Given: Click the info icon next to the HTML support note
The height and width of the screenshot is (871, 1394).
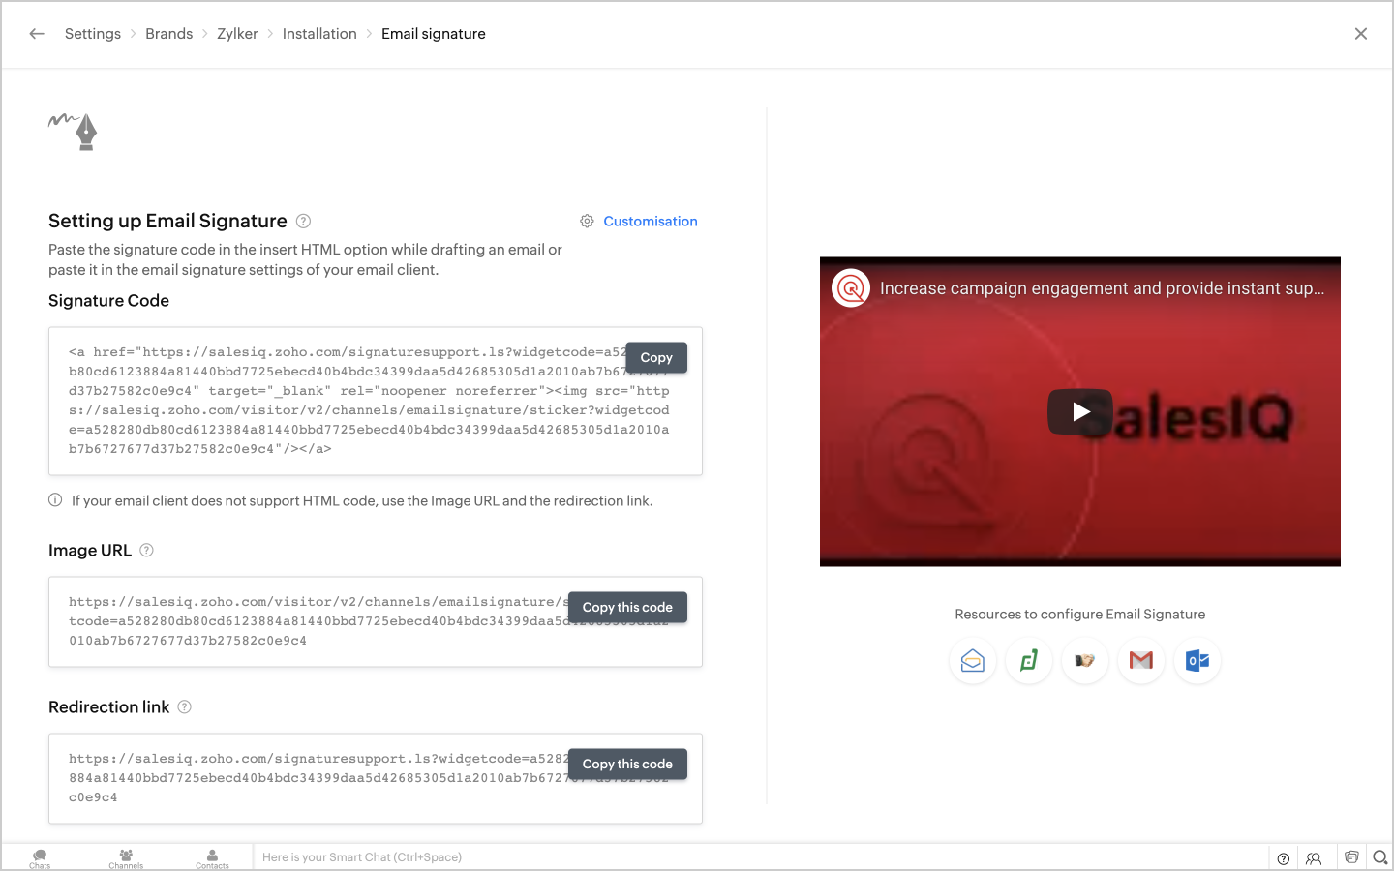Looking at the screenshot, I should [55, 500].
